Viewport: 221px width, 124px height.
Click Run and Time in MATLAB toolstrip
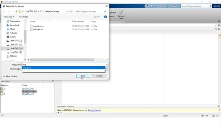[121, 14]
